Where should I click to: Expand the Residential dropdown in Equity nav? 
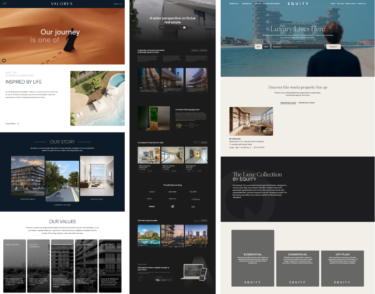[x=235, y=4]
